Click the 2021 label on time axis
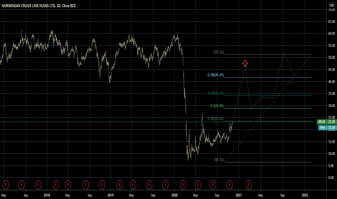Viewport: 337px width, 199px height. pos(239,195)
